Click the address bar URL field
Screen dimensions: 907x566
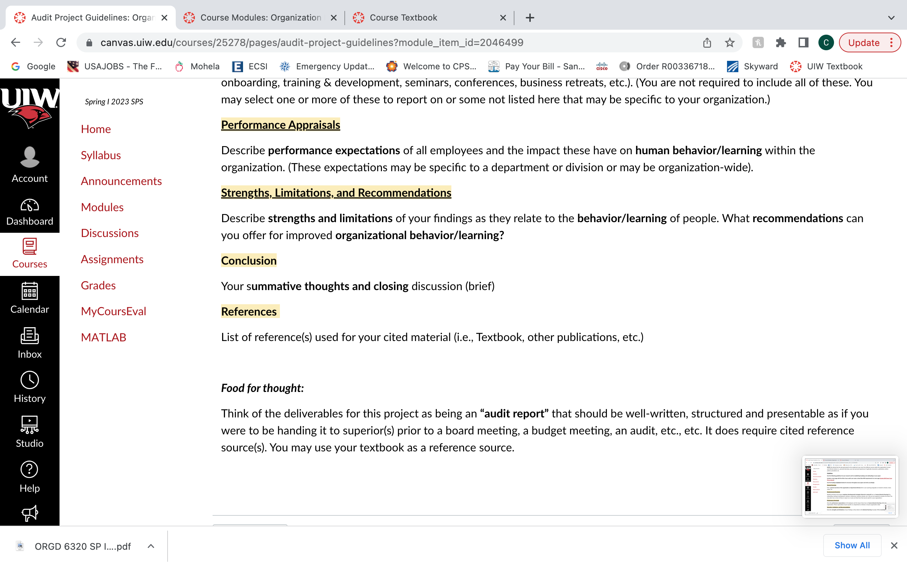click(x=397, y=43)
